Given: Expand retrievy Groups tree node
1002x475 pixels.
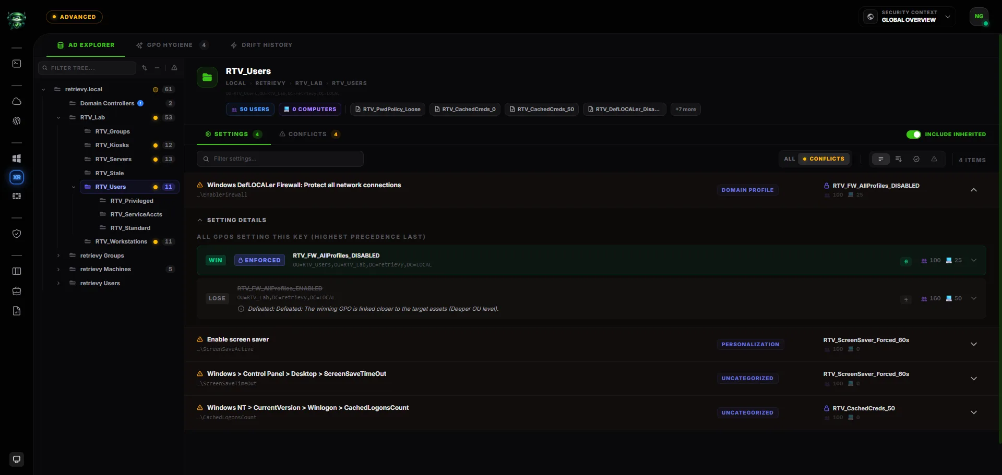Looking at the screenshot, I should pos(58,255).
